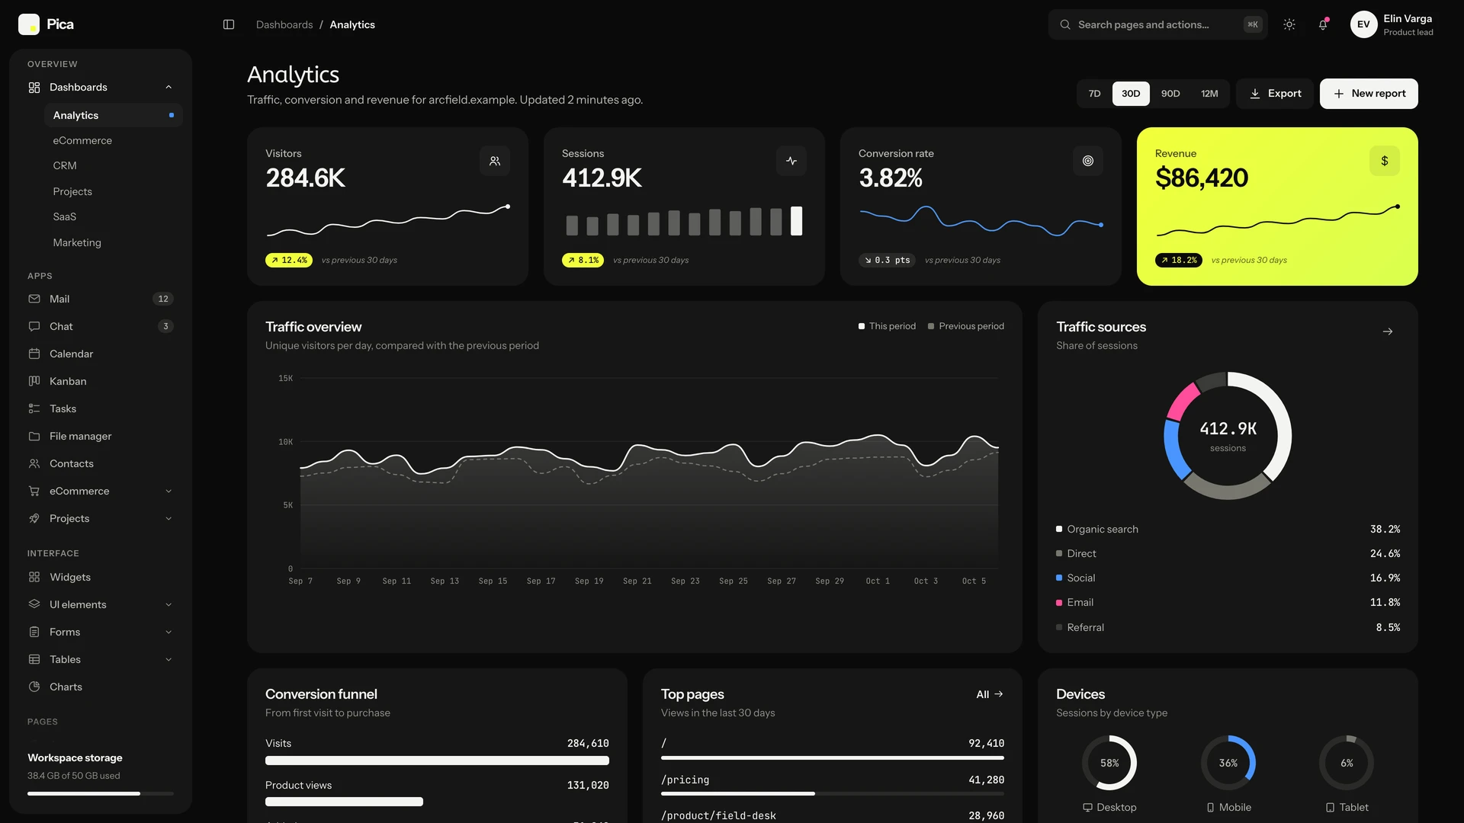The width and height of the screenshot is (1464, 823).
Task: Open Tasks app
Action: pos(101,408)
